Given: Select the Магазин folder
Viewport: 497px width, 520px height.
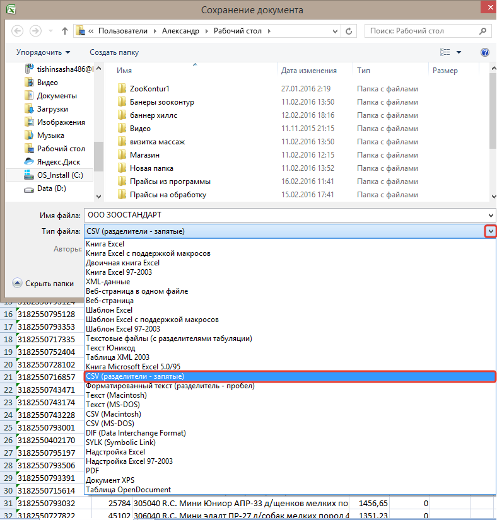Looking at the screenshot, I should [144, 155].
